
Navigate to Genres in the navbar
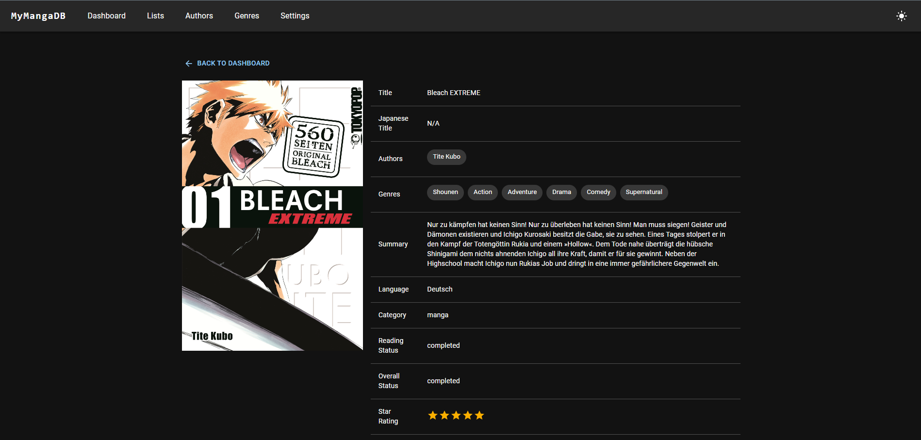click(247, 16)
